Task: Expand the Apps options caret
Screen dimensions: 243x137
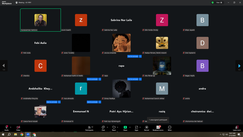Action: pos(140,127)
